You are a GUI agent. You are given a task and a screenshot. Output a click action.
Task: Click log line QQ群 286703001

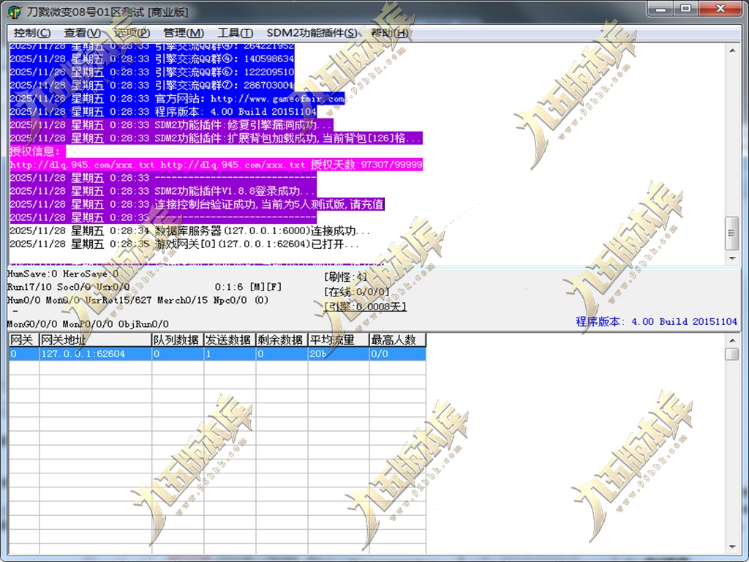pos(152,86)
